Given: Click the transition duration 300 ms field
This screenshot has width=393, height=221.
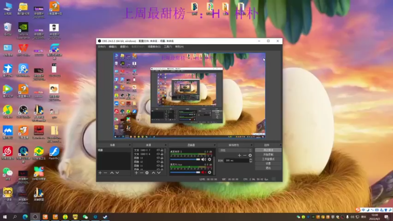Looking at the screenshot, I should coord(236,161).
